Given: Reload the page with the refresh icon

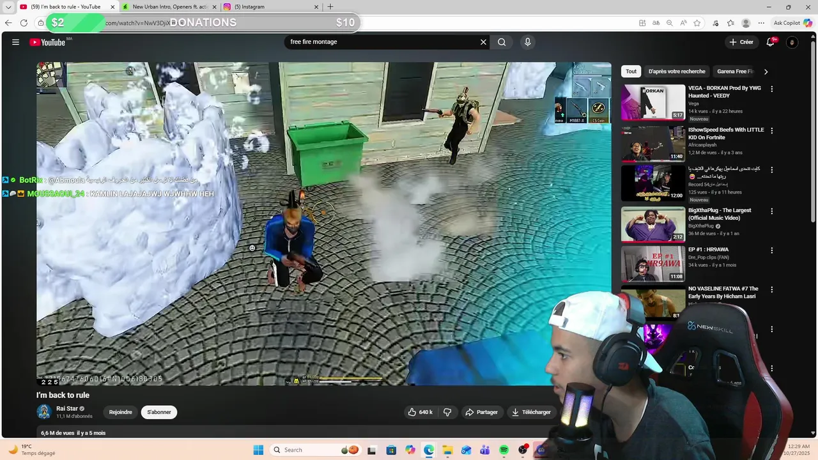Looking at the screenshot, I should coord(24,23).
